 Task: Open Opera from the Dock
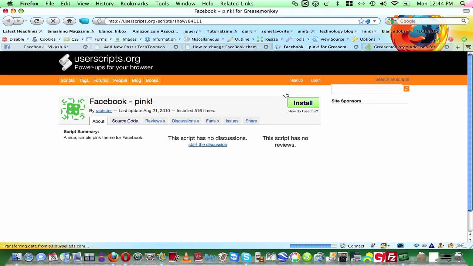pos(126,257)
